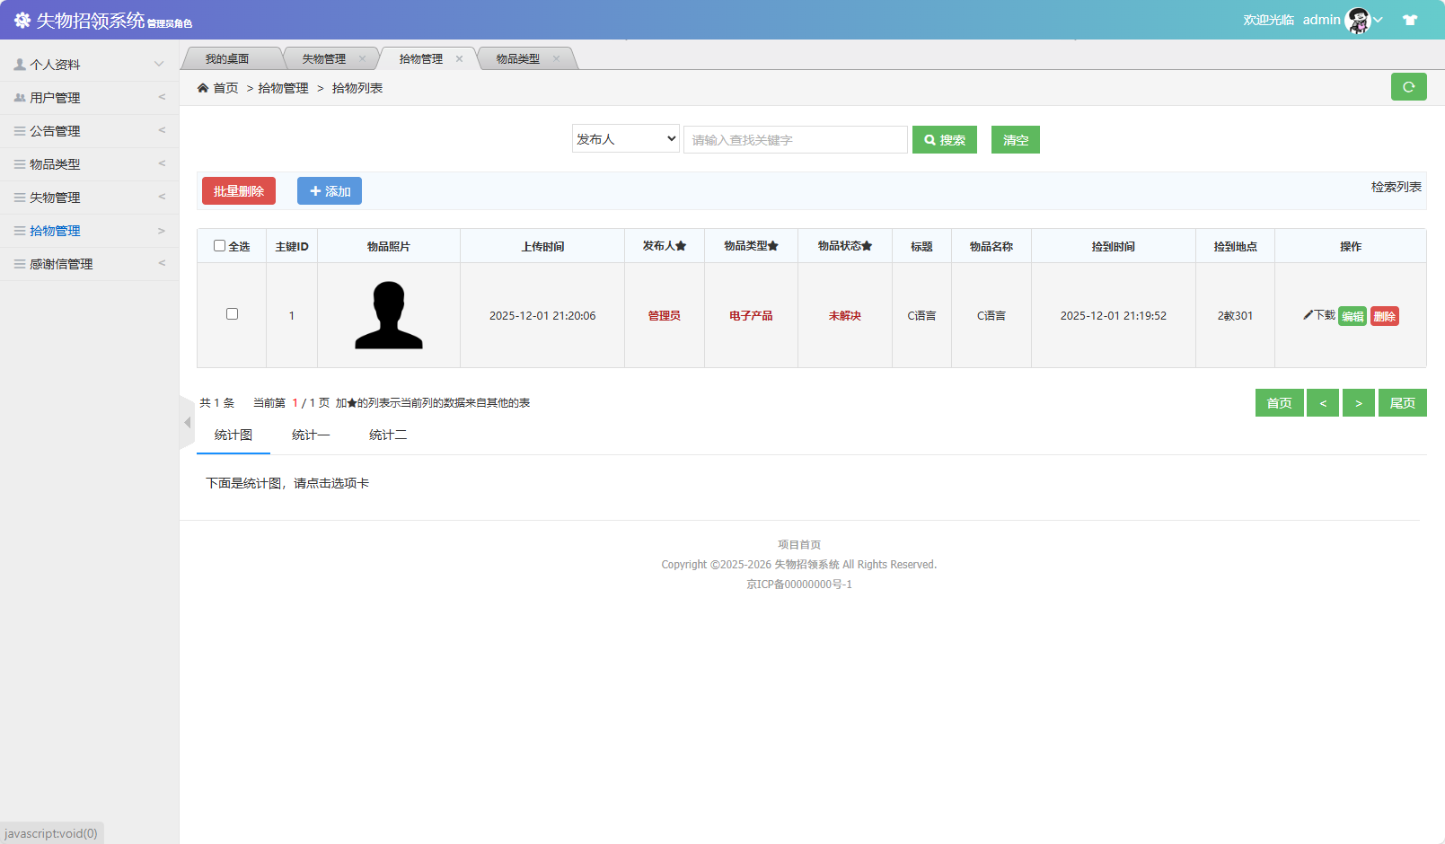Open the 发布人 filter dropdown
1445x844 pixels.
(625, 138)
